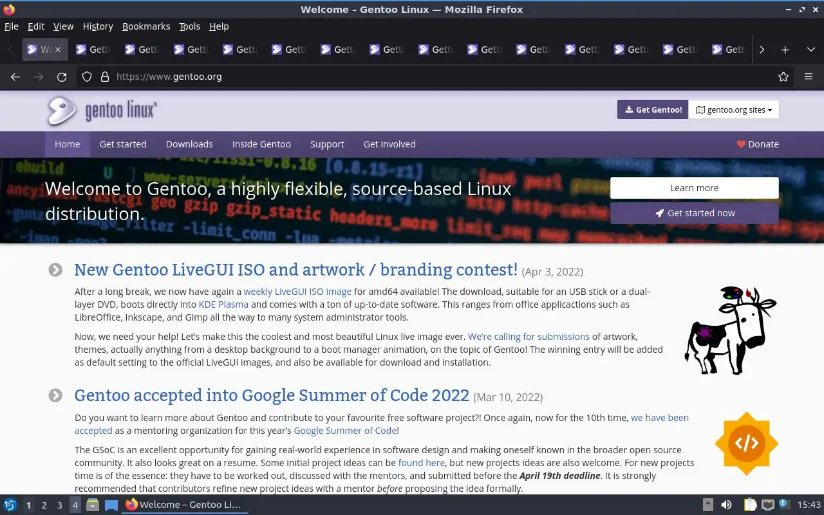Image resolution: width=824 pixels, height=515 pixels.
Task: Click the Larry the cow artwork image
Action: 731,330
